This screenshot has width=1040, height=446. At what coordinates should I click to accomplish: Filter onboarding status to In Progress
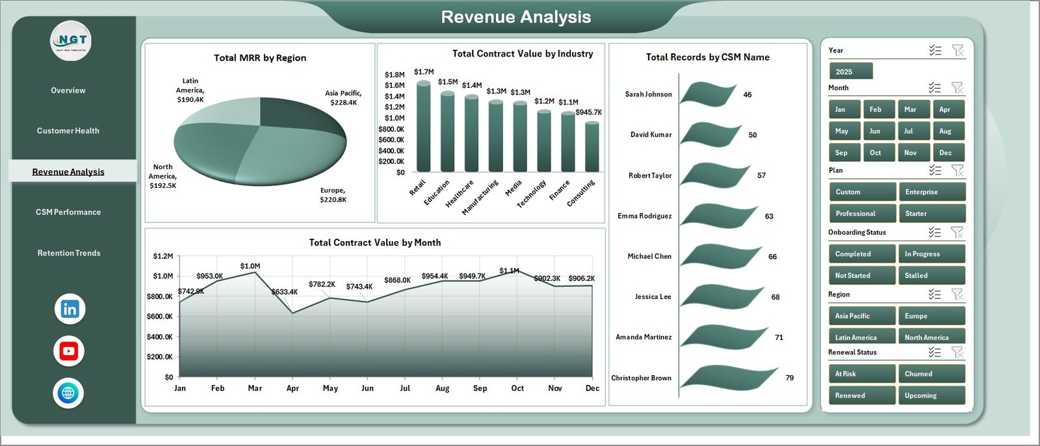[932, 254]
